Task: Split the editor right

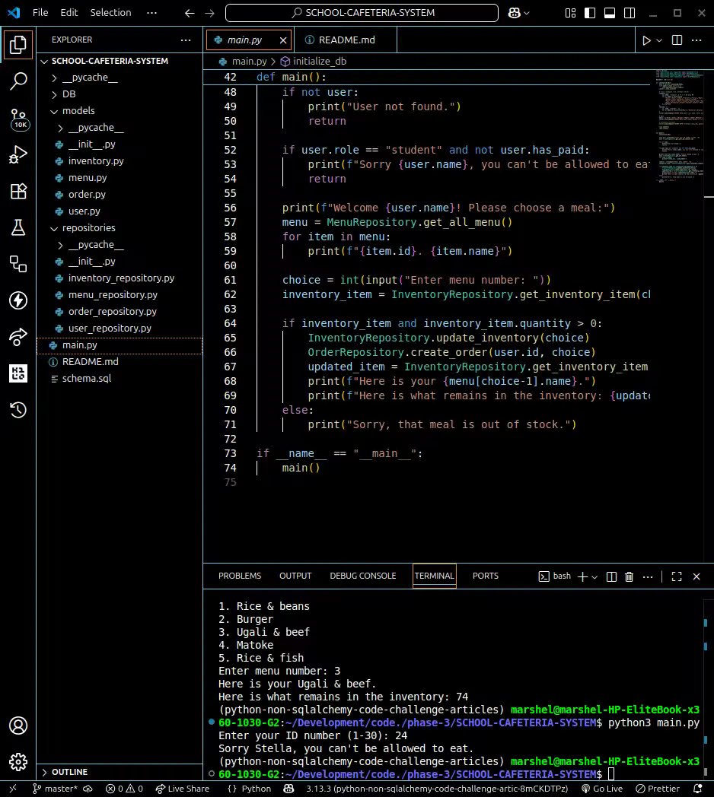Action: pyautogui.click(x=677, y=40)
